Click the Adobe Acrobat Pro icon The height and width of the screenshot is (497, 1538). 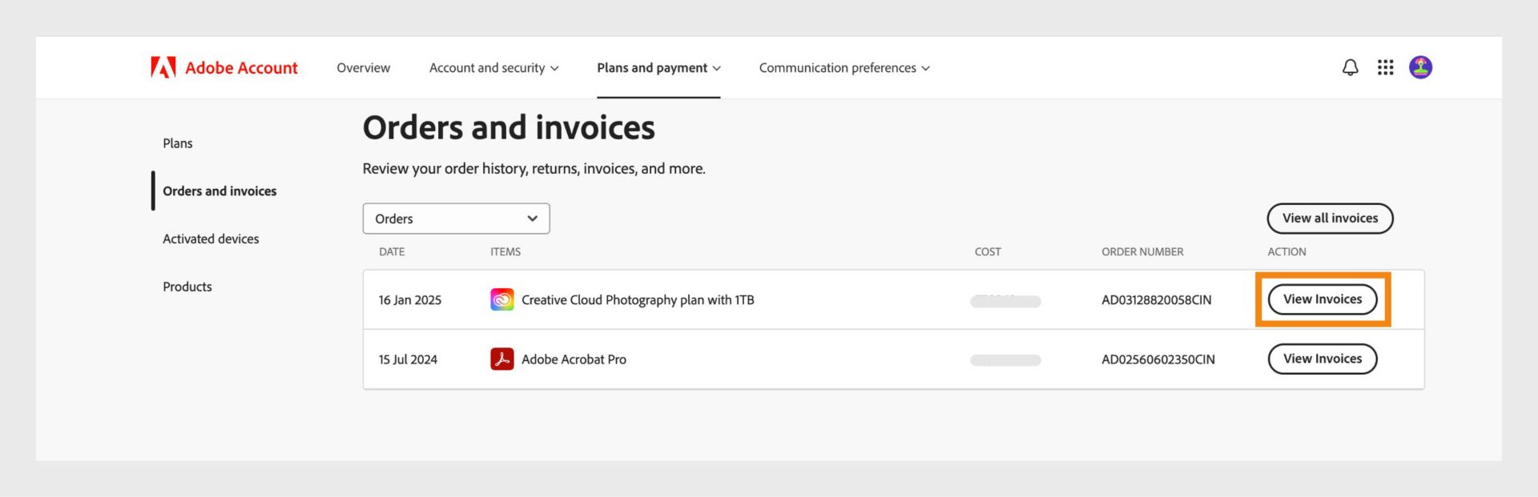pos(502,359)
